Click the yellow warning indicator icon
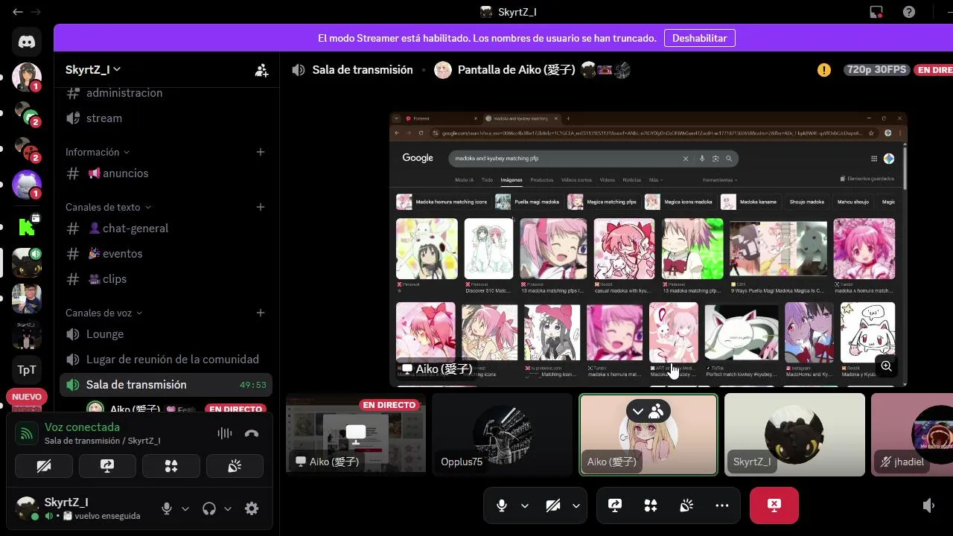The width and height of the screenshot is (953, 536). pos(824,70)
